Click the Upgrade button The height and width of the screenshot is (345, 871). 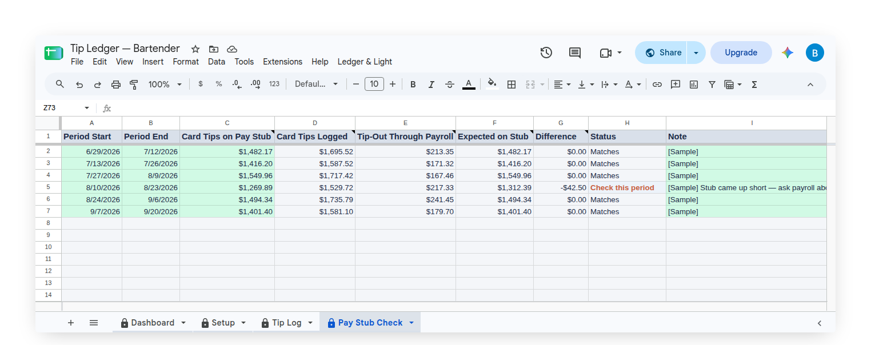click(x=741, y=53)
